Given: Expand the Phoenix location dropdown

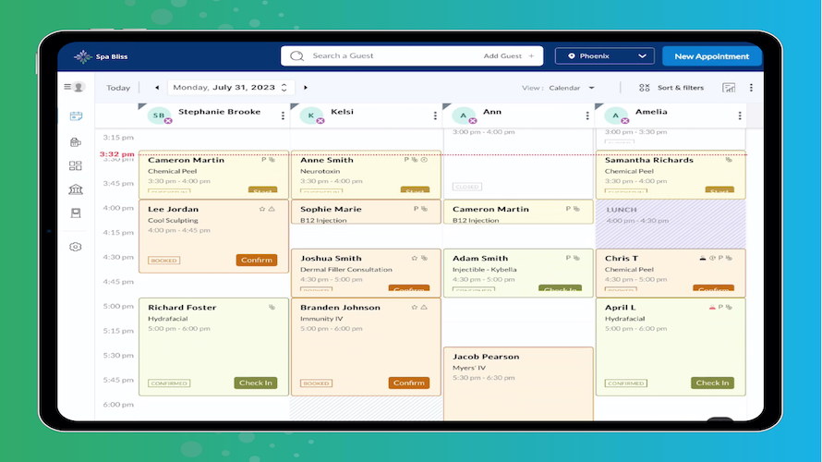Looking at the screenshot, I should click(604, 56).
